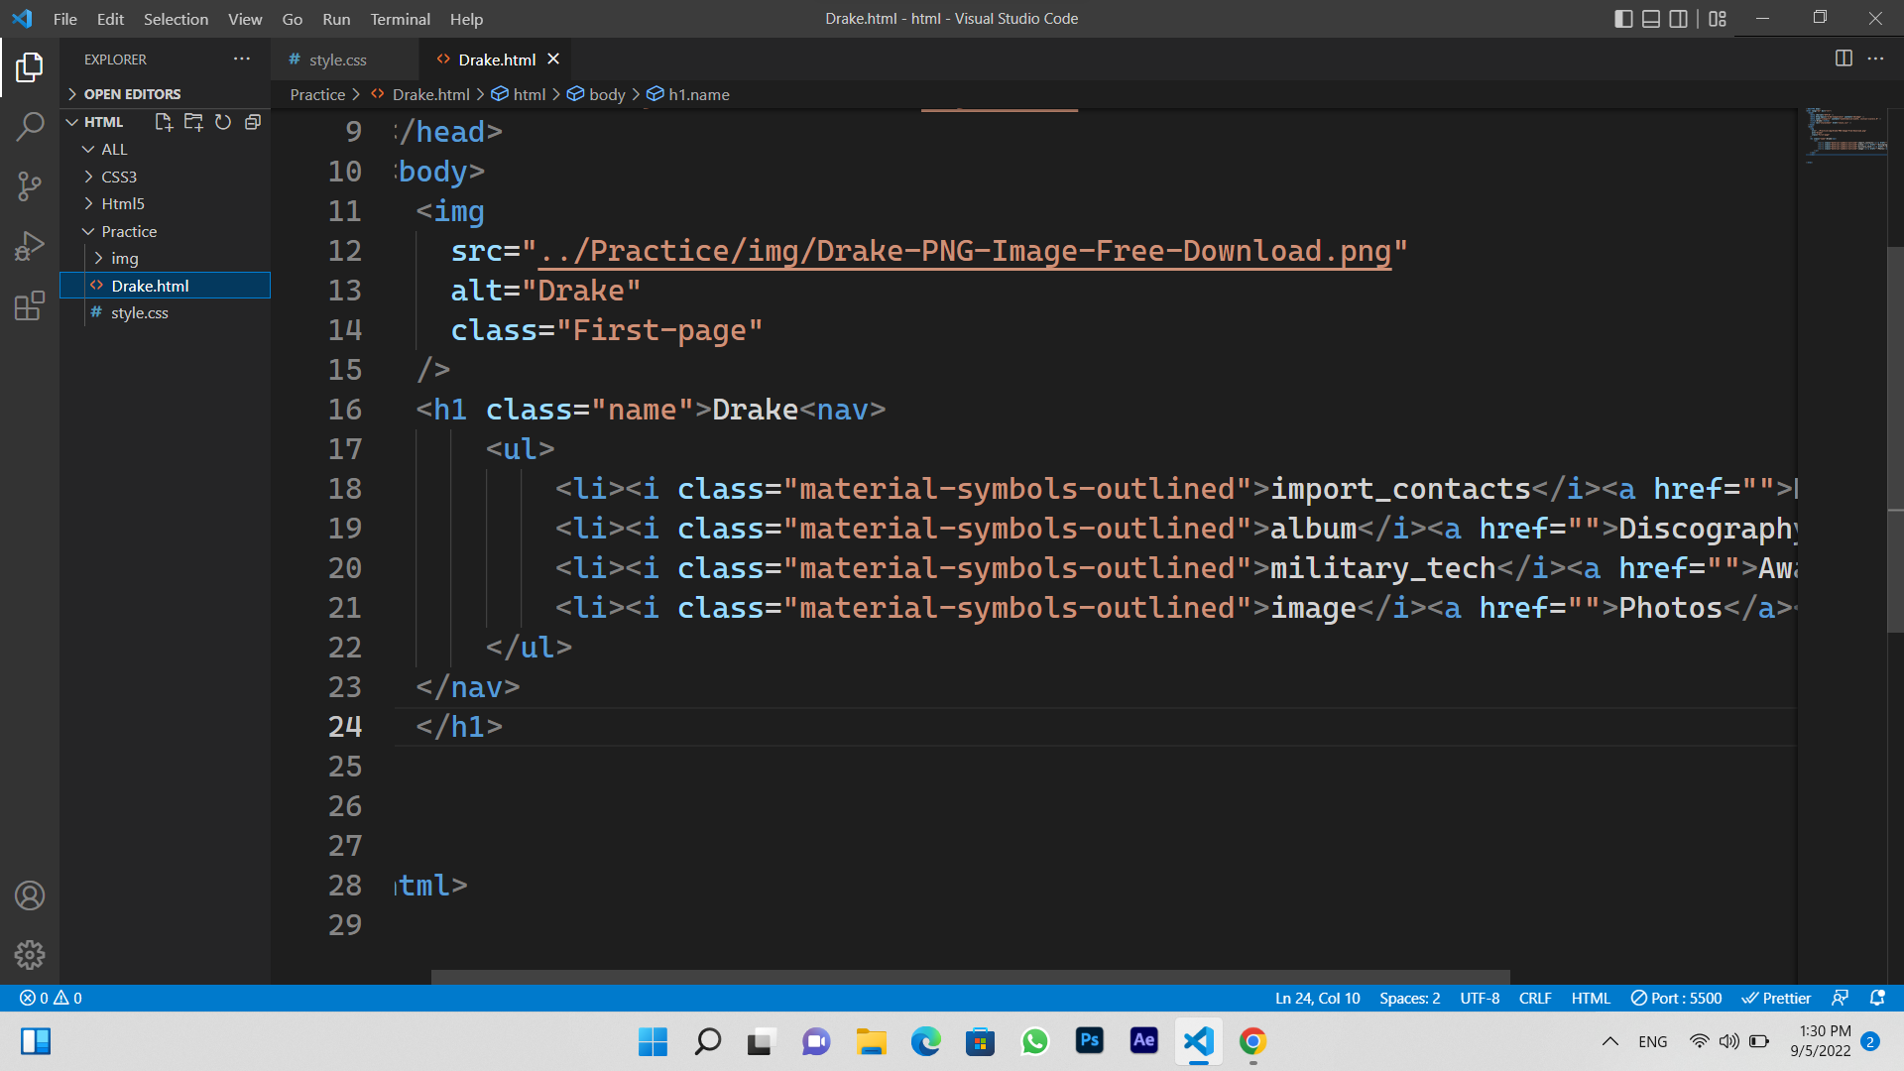The image size is (1904, 1071).
Task: Open the View menu
Action: click(x=245, y=19)
